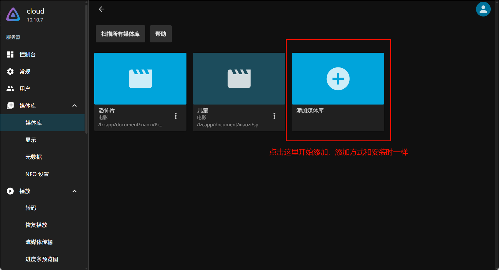This screenshot has width=499, height=270.
Task: Open the 儿童 library thumbnail
Action: coord(239,79)
